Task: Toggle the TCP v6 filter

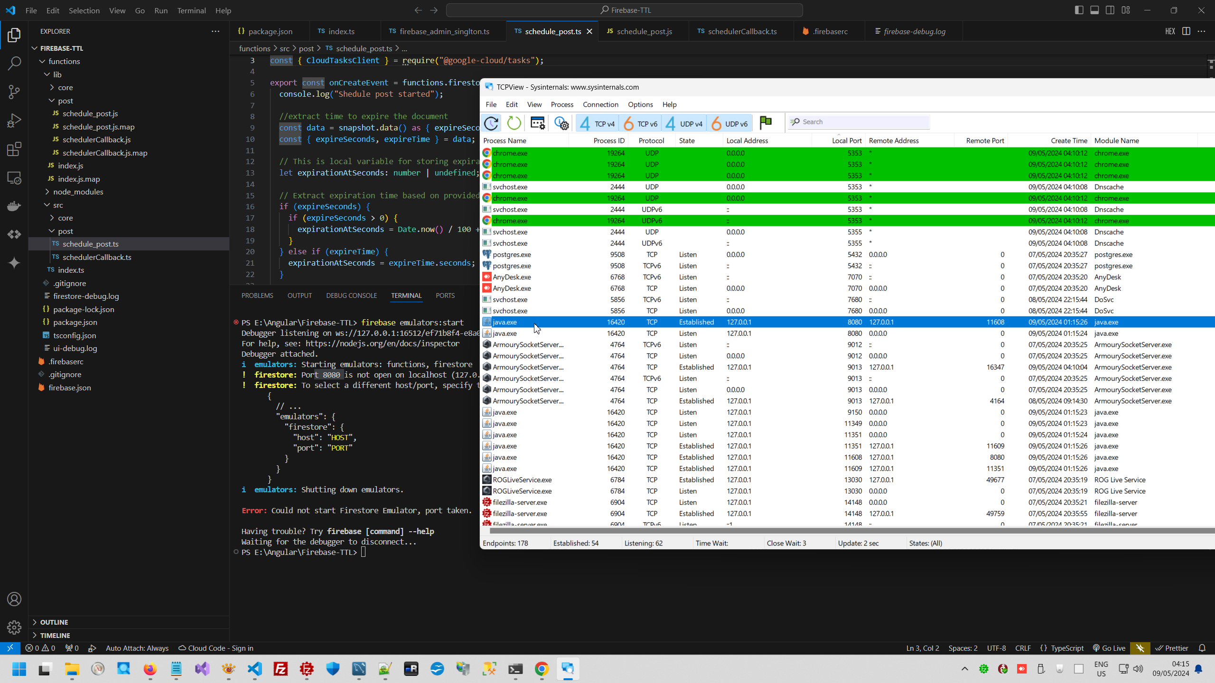Action: click(639, 123)
